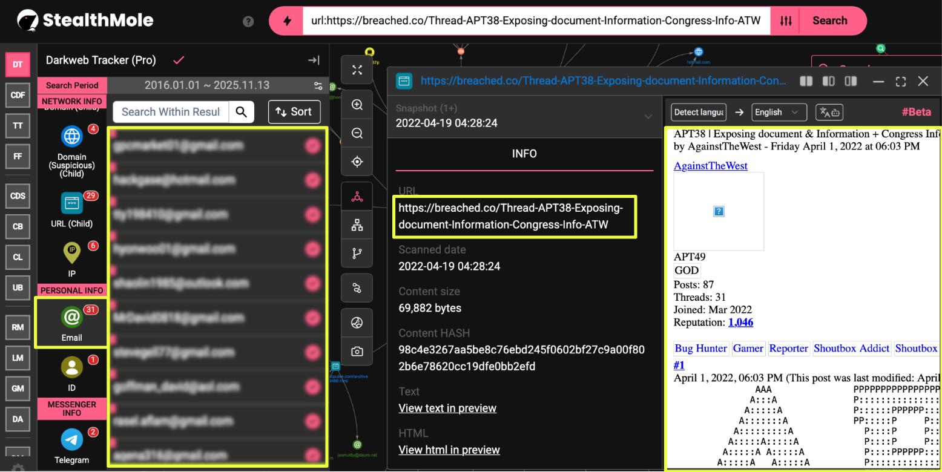The image size is (942, 472).
Task: Zoom in on the graph
Action: (357, 105)
